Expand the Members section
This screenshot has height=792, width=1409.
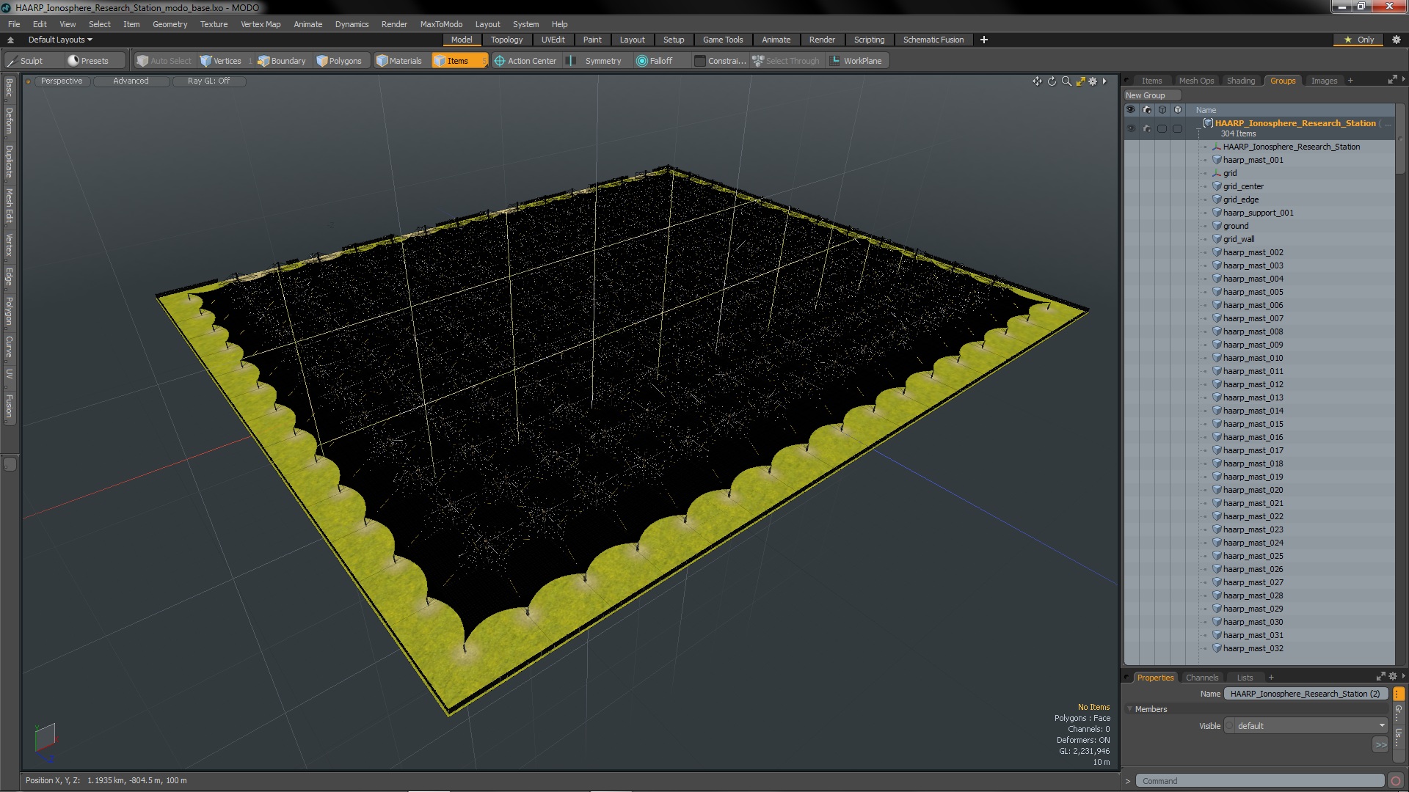pos(1130,709)
